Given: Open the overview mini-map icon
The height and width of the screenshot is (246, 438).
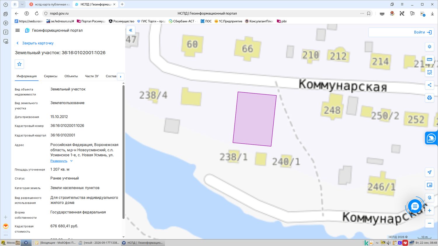Looking at the screenshot, I should click(x=430, y=185).
